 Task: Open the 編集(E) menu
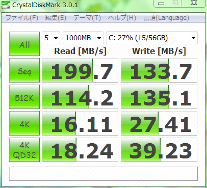[x=56, y=18]
